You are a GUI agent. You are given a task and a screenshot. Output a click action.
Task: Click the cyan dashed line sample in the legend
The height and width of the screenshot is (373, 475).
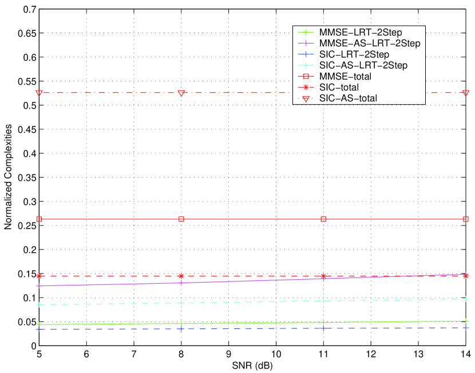click(x=306, y=65)
